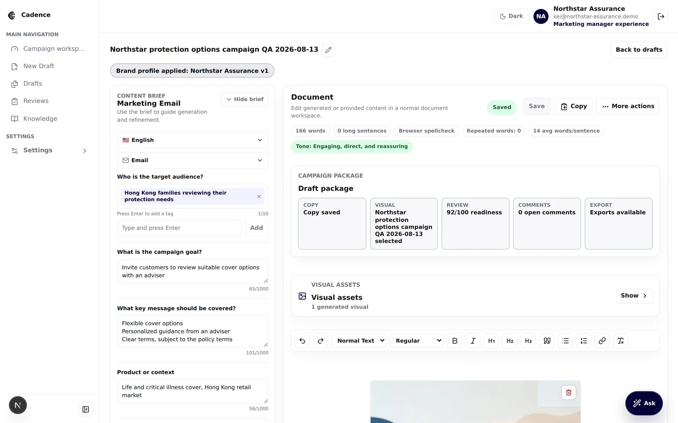Open Campaign workspace in sidebar
The width and height of the screenshot is (678, 423).
click(49, 49)
